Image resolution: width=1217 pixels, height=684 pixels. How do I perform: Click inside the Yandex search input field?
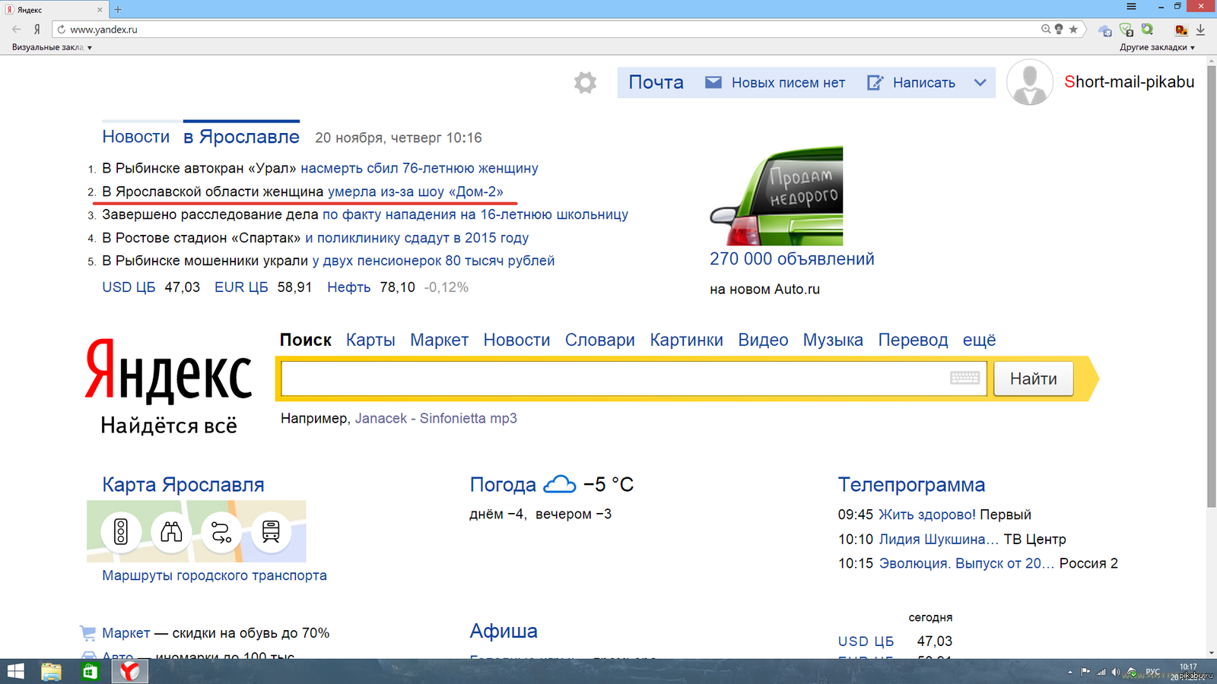pyautogui.click(x=608, y=378)
